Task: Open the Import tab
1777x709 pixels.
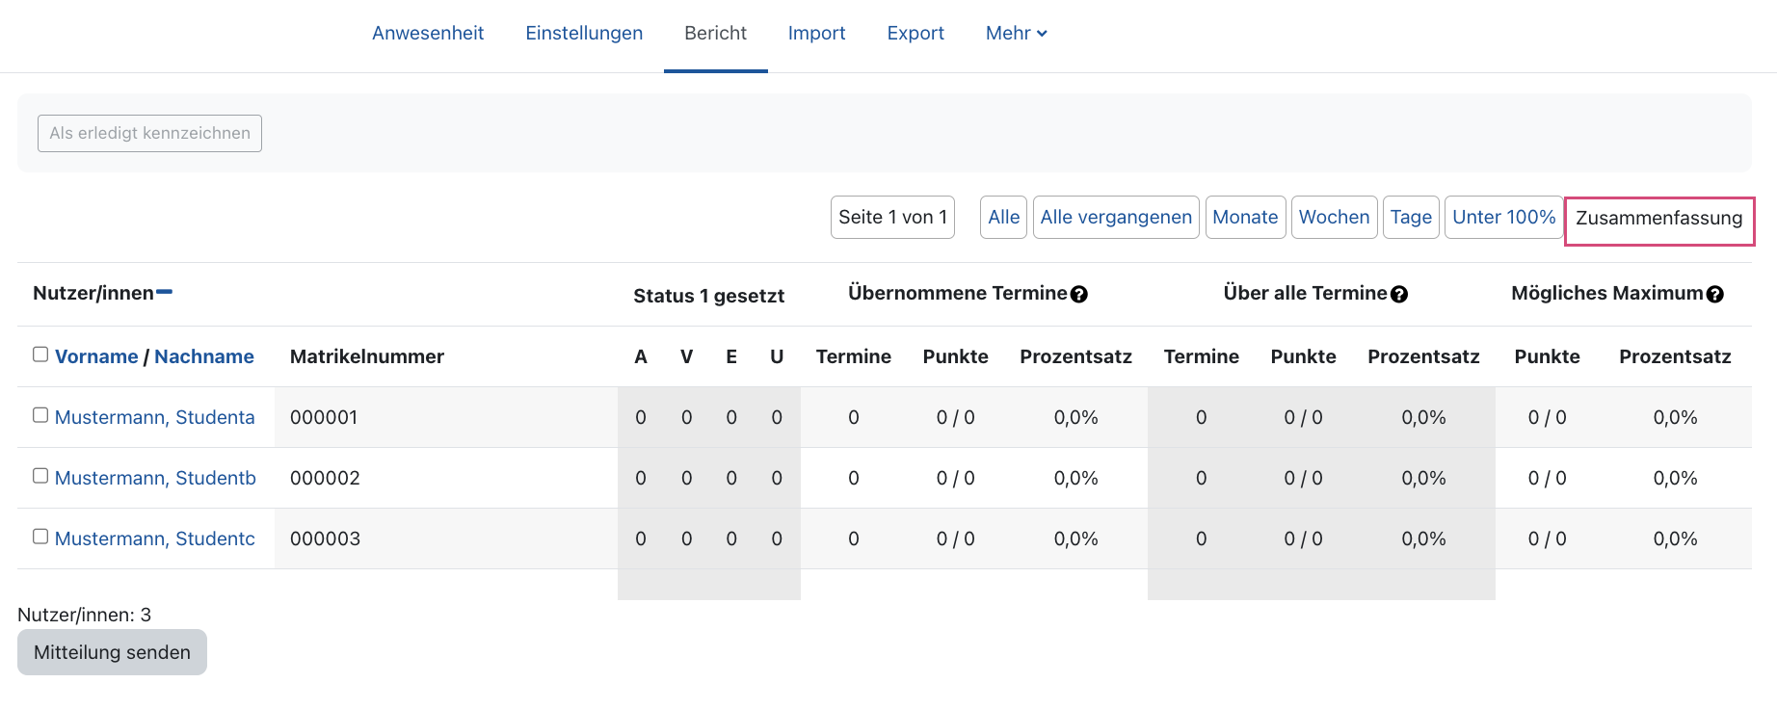Action: pyautogui.click(x=816, y=33)
